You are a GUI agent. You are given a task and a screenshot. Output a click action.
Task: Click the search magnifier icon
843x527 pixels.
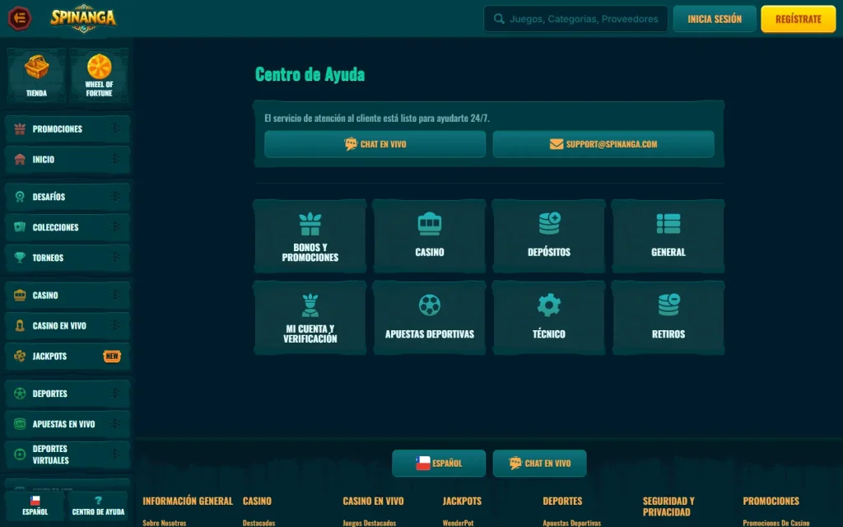(x=499, y=19)
